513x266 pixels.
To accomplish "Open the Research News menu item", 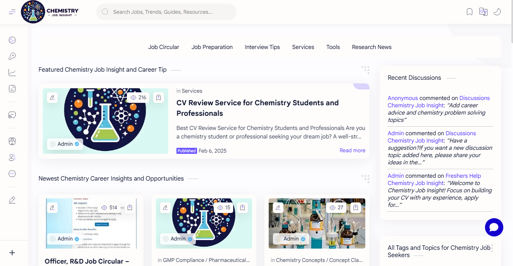I will (x=371, y=47).
